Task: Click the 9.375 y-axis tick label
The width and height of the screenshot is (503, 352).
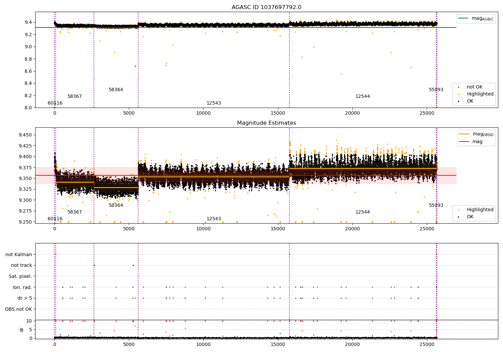Action: click(x=25, y=168)
